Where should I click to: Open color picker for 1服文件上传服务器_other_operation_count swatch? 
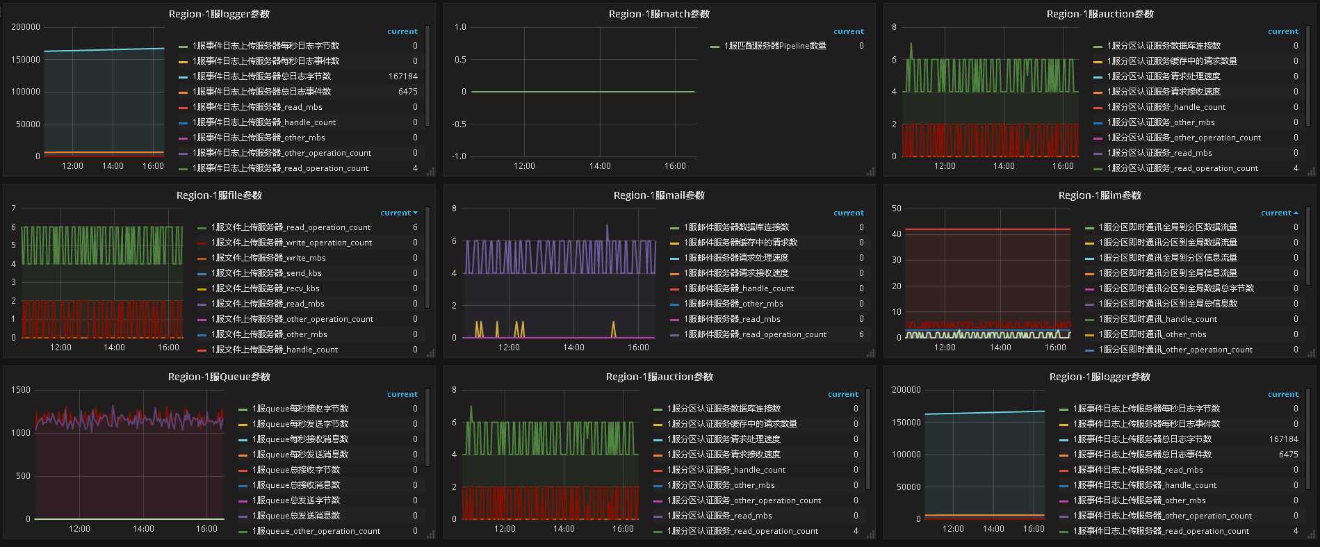click(x=202, y=320)
